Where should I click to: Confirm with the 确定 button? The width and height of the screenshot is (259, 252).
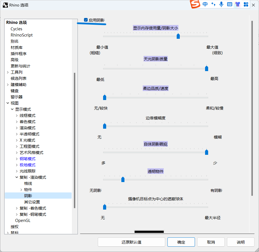(181, 242)
